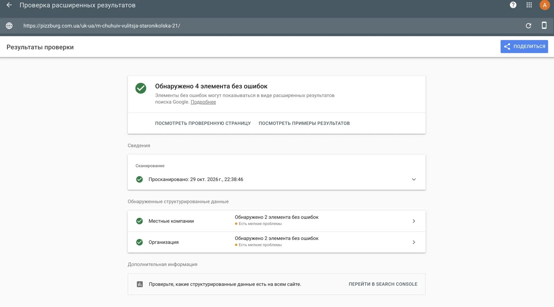Click the 'Проверка расширенных результатов' title
Image resolution: width=554 pixels, height=307 pixels.
pos(78,5)
